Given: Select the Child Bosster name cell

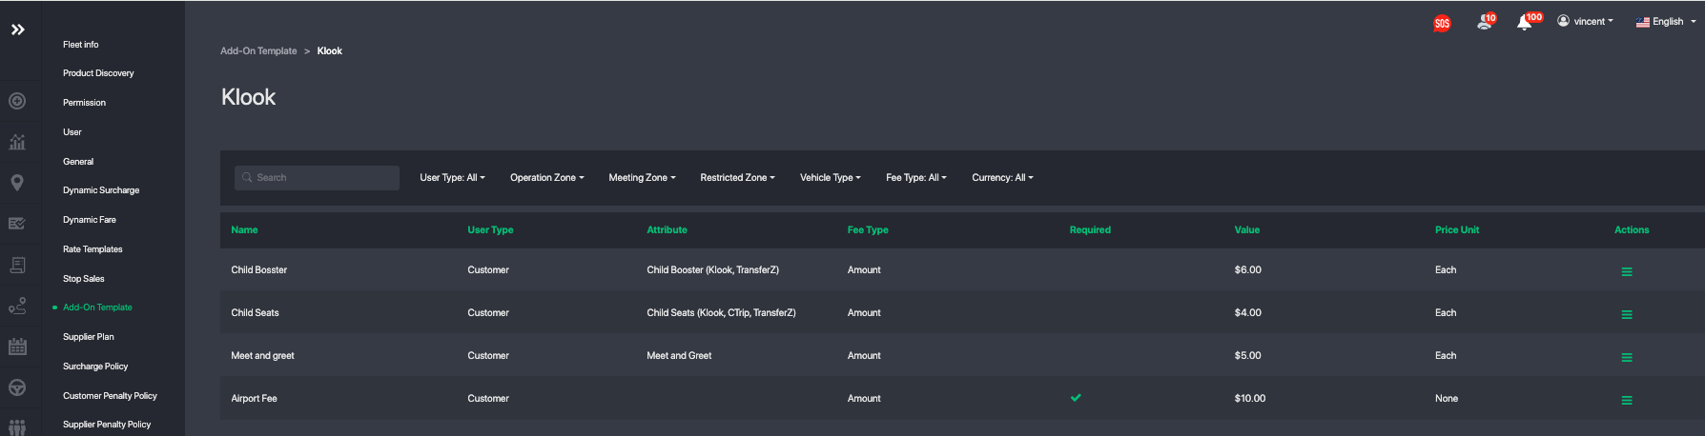Looking at the screenshot, I should pyautogui.click(x=258, y=269).
